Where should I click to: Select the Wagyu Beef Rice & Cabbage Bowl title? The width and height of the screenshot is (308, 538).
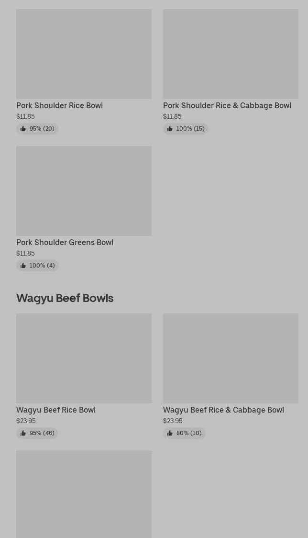[x=223, y=410]
